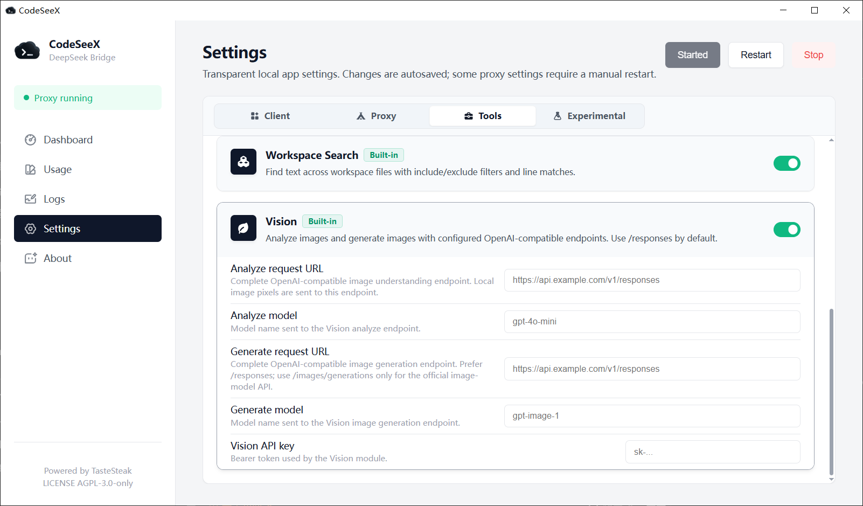Click the CodeSeeX title bar app icon
863x506 pixels.
(11, 10)
